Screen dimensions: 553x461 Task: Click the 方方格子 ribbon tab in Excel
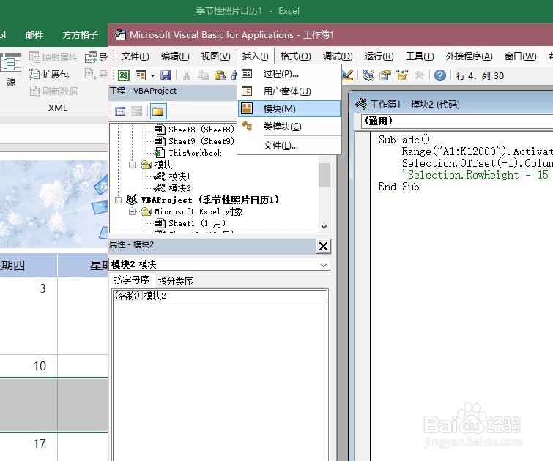coord(80,34)
